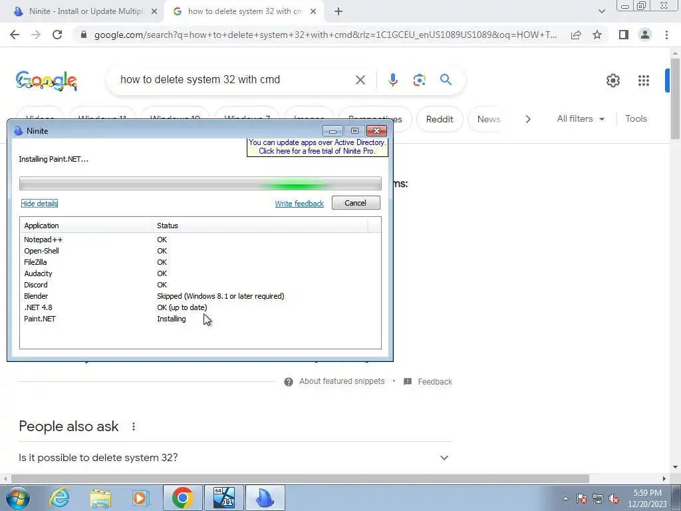Select the 'how to delete system 32' tab
The height and width of the screenshot is (511, 681).
pos(245,11)
